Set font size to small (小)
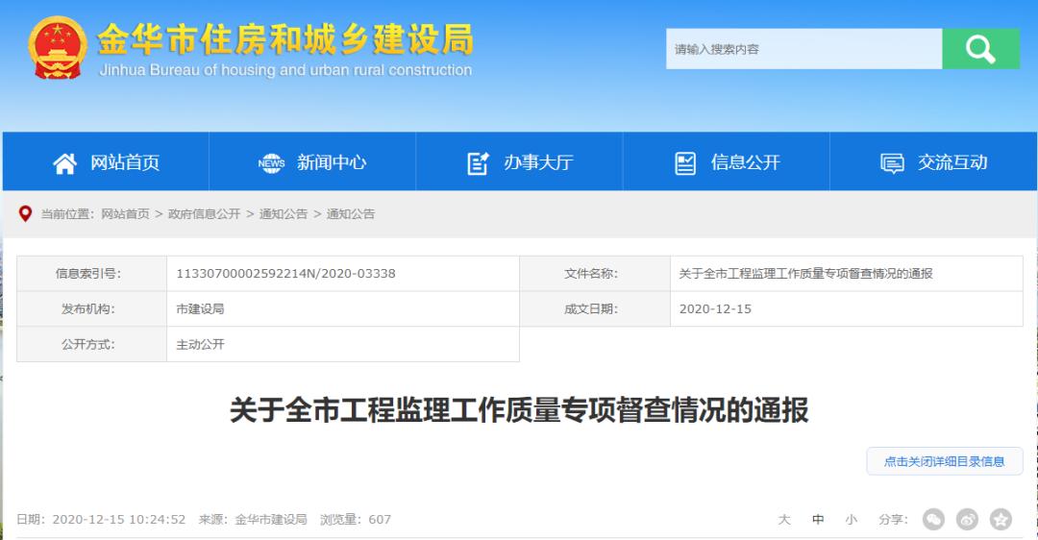Screen dimensions: 1038x540 pos(851,519)
